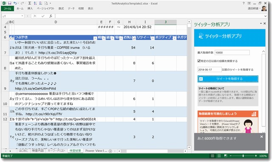The width and height of the screenshot is (272, 162).
Task: Open the データ ribbon tab
Action: pyautogui.click(x=71, y=8)
